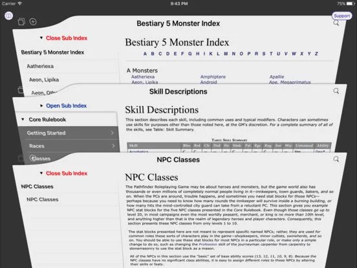The image size is (357, 268).
Task: Tap the 9:43 PM clock
Action: (179, 3)
